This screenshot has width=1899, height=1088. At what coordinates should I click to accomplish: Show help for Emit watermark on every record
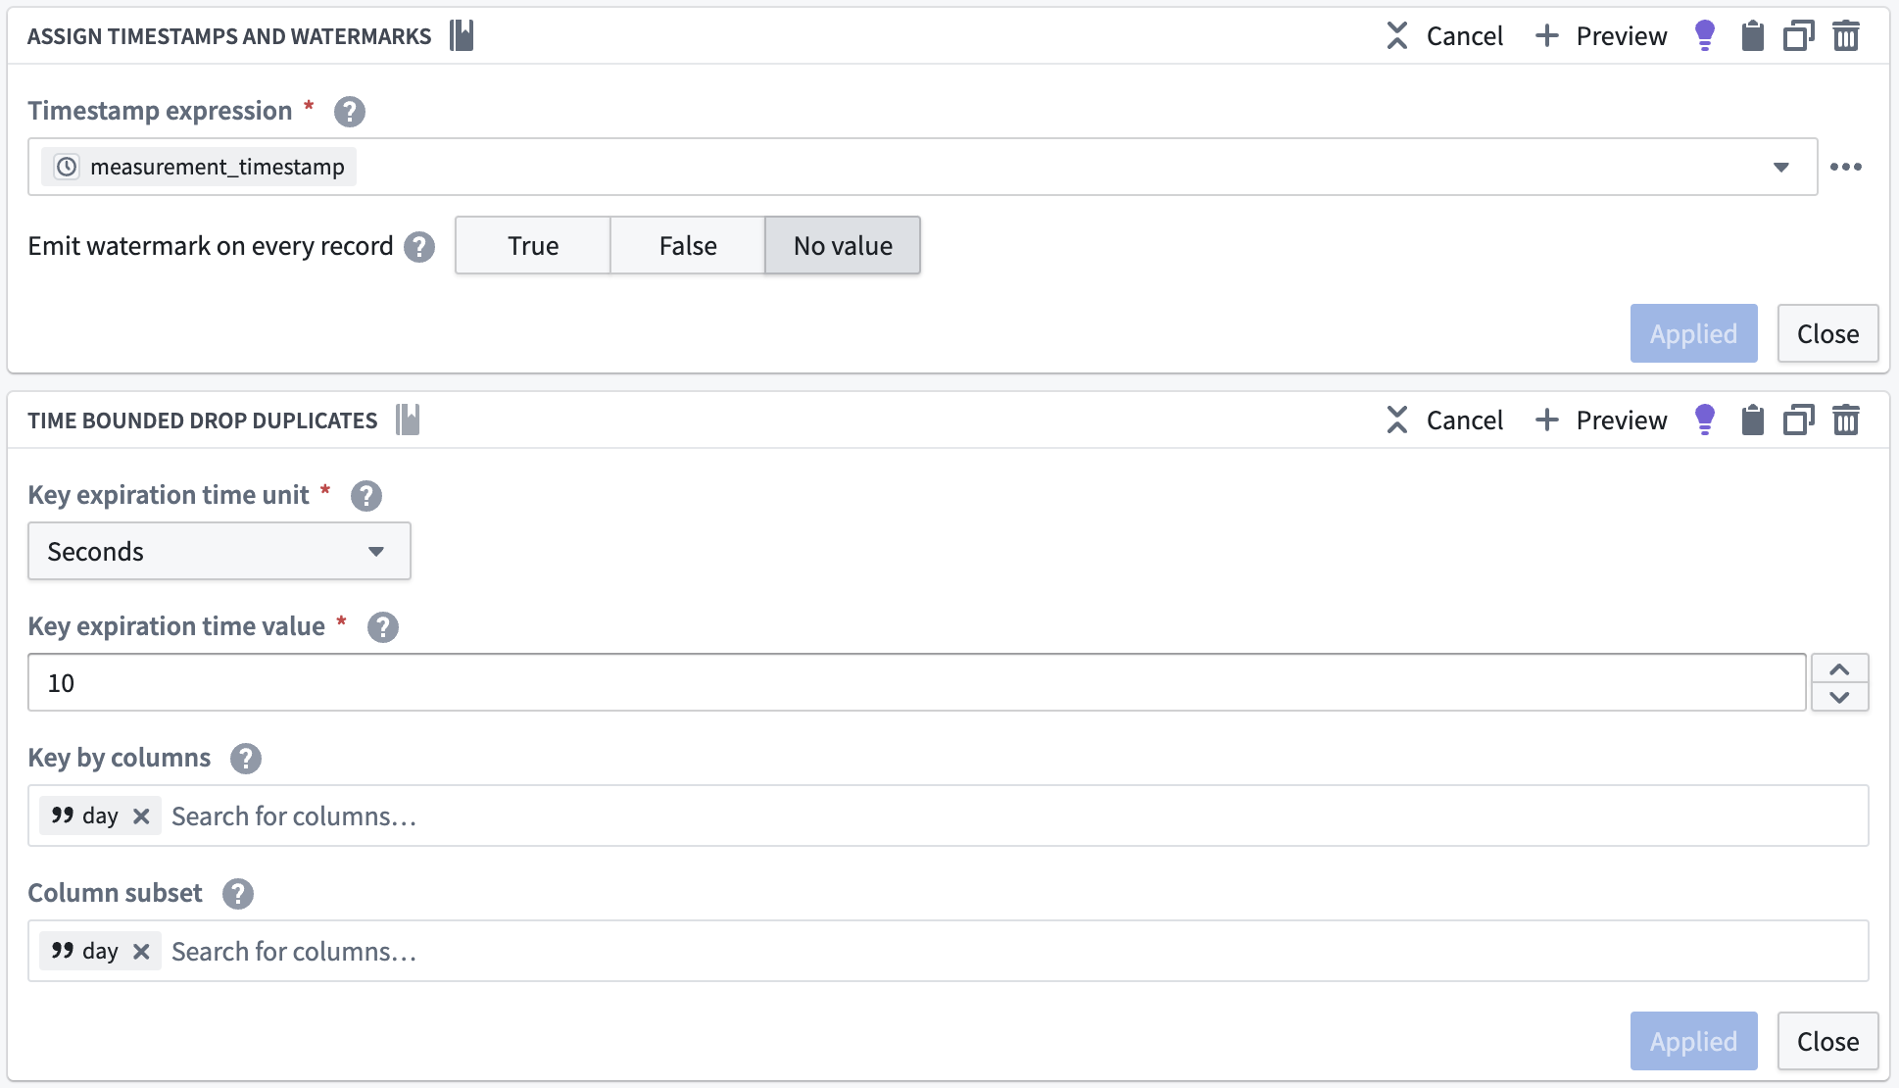pyautogui.click(x=419, y=247)
